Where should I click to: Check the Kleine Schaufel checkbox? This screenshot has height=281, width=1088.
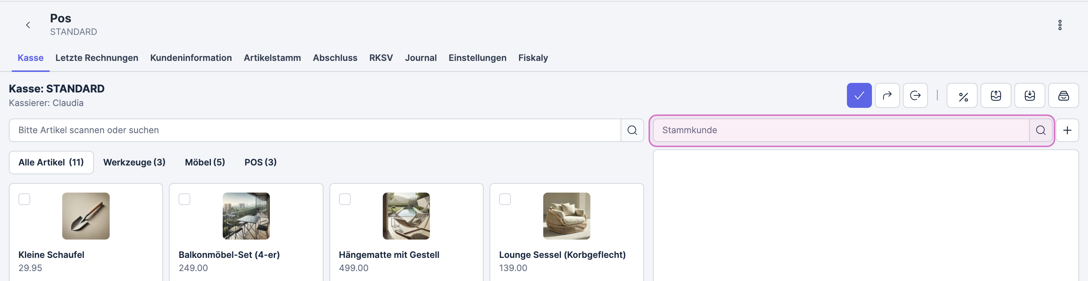point(25,199)
